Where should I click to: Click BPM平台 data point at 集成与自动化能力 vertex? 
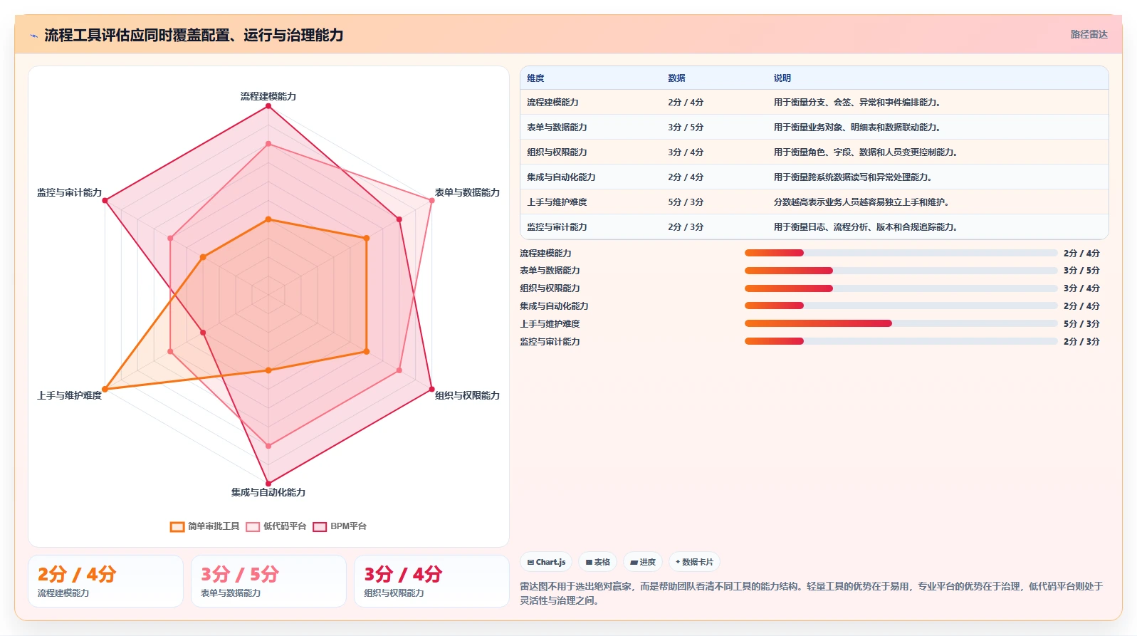[268, 484]
